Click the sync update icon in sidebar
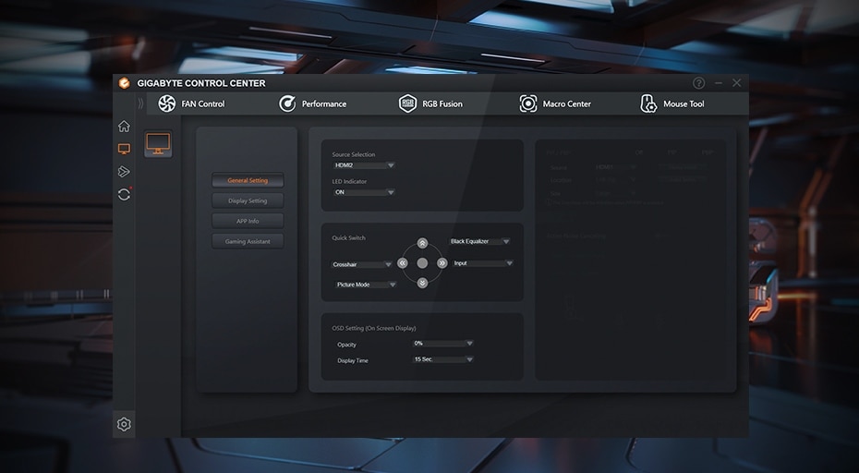The width and height of the screenshot is (859, 473). point(124,194)
